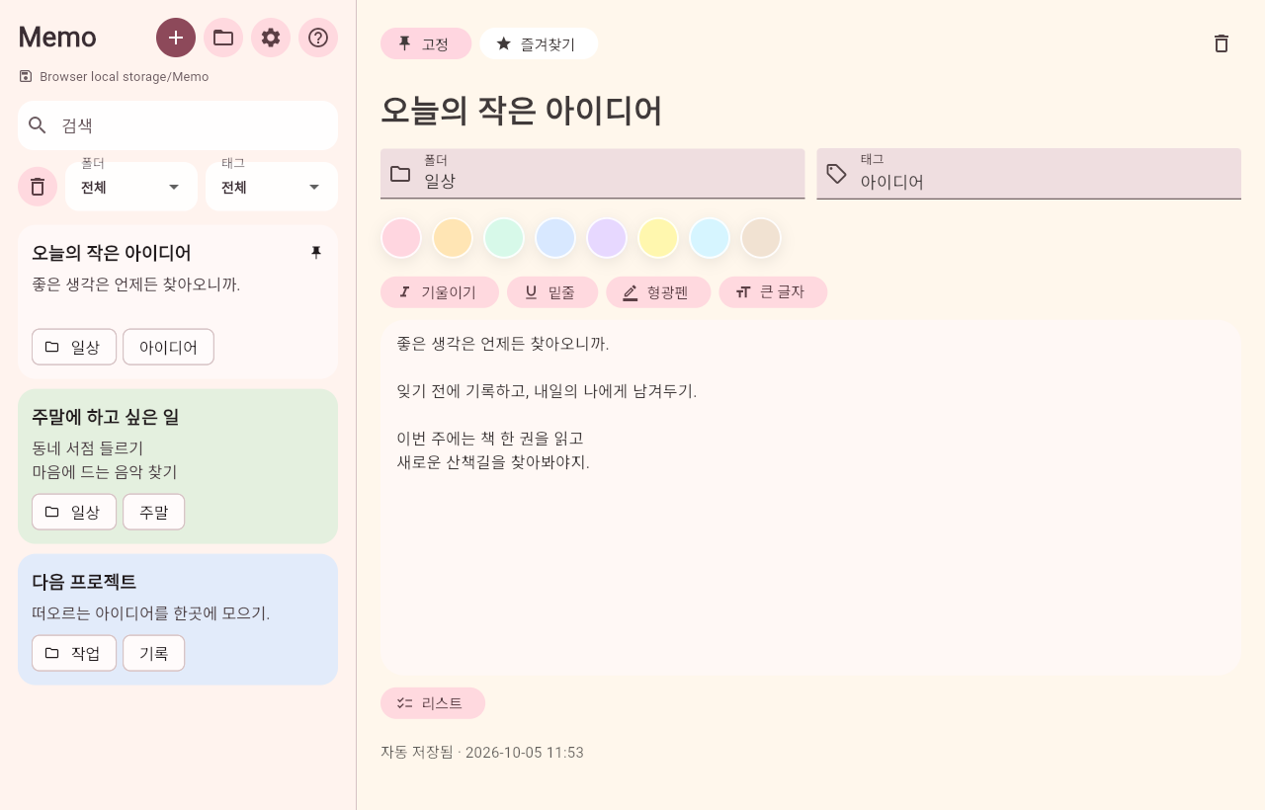
Task: Click the search magnifier icon
Action: tap(38, 125)
